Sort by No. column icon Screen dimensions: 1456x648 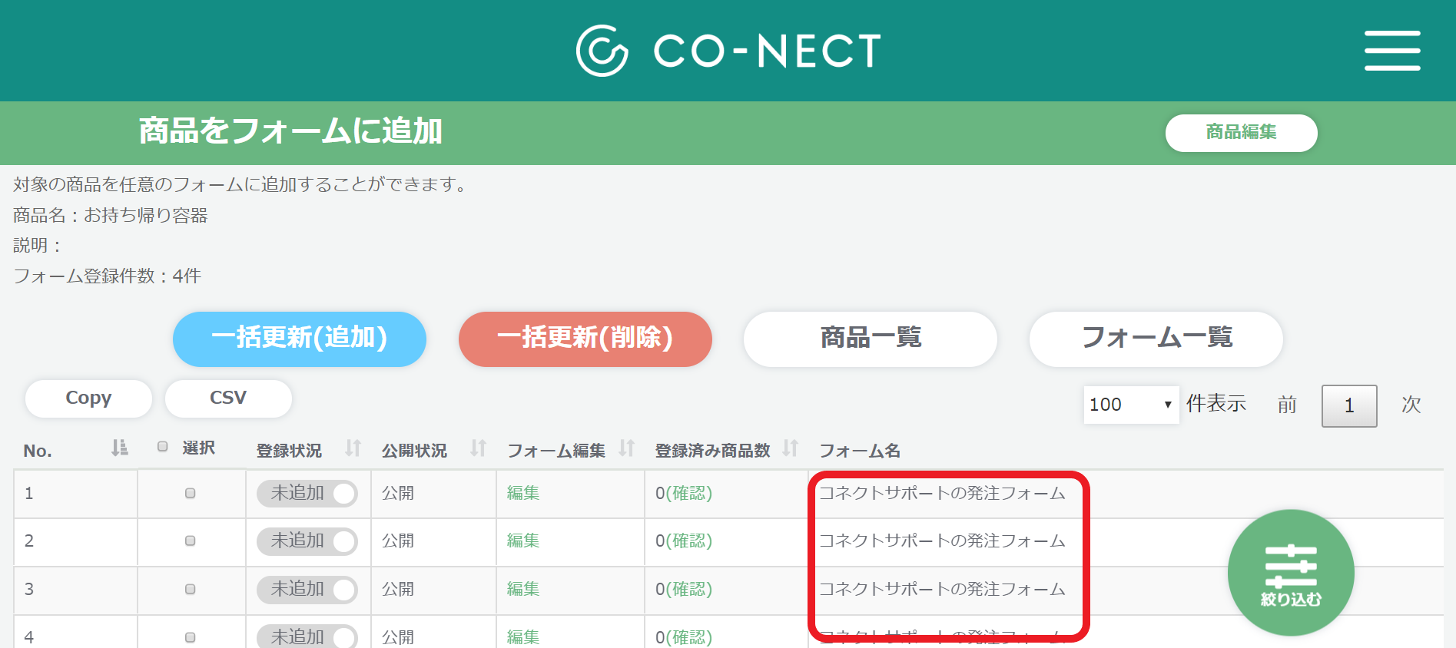click(119, 448)
